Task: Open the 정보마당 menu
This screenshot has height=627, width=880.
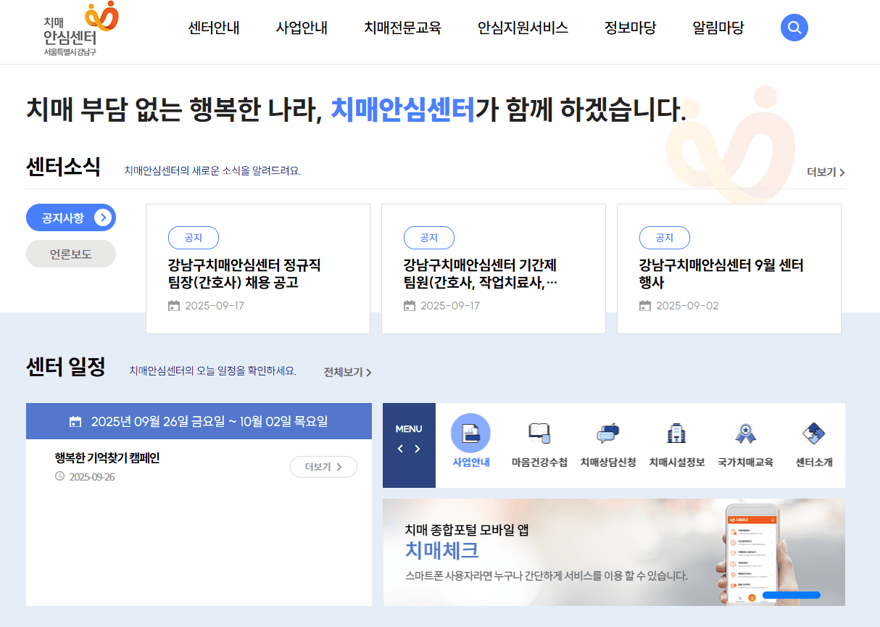Action: click(630, 28)
